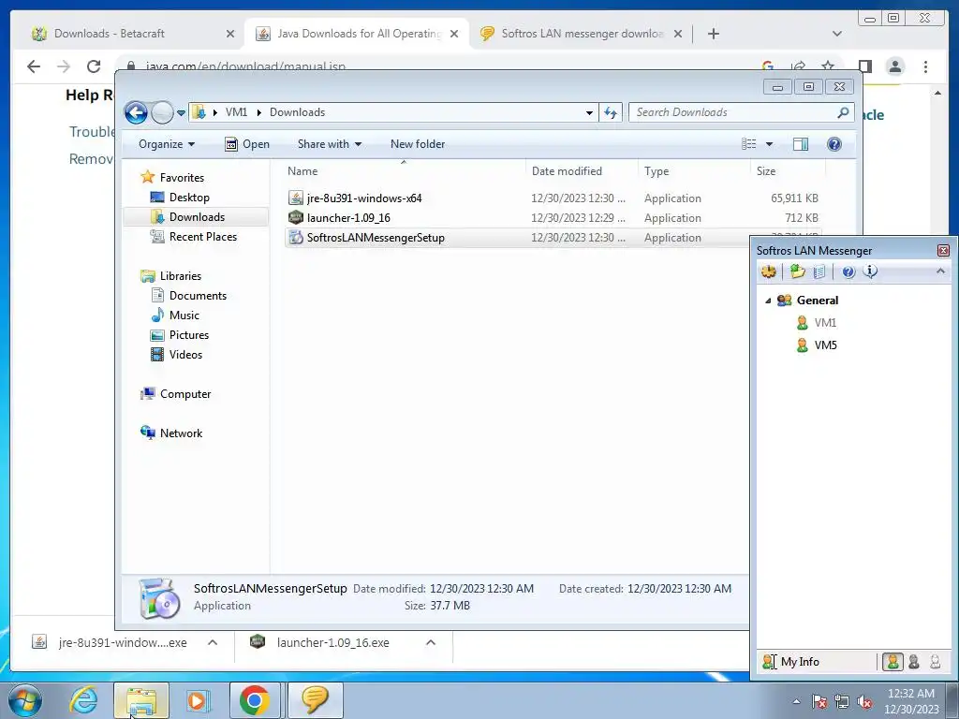The image size is (959, 719).
Task: Select Recent Places in Favorites
Action: 202,237
